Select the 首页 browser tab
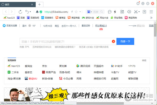The height and width of the screenshot is (105, 157). pos(17,4)
